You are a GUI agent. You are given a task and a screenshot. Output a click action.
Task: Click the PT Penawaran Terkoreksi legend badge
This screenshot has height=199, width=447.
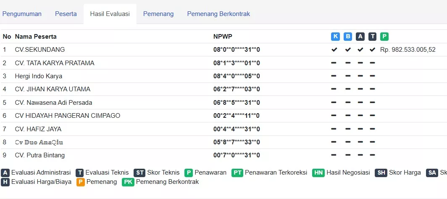coord(237,173)
